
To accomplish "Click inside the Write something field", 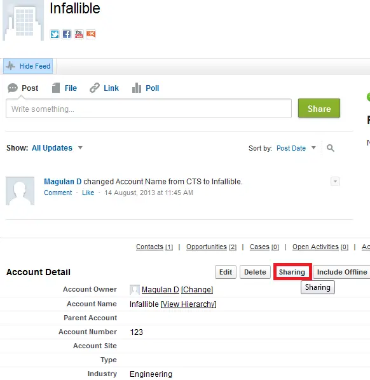I will (x=149, y=109).
